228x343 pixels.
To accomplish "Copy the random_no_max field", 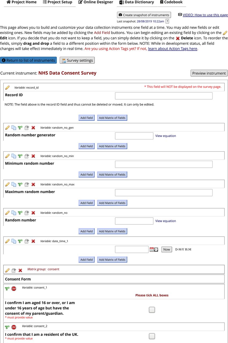I will point(14,184).
